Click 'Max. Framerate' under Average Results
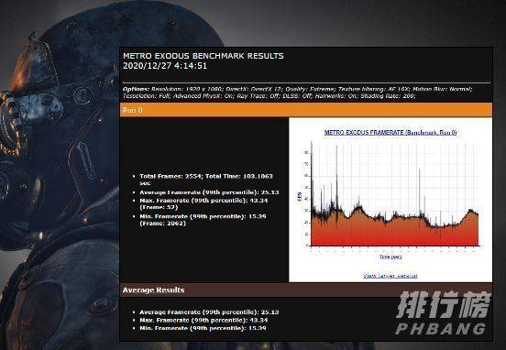The width and height of the screenshot is (506, 350). click(203, 321)
